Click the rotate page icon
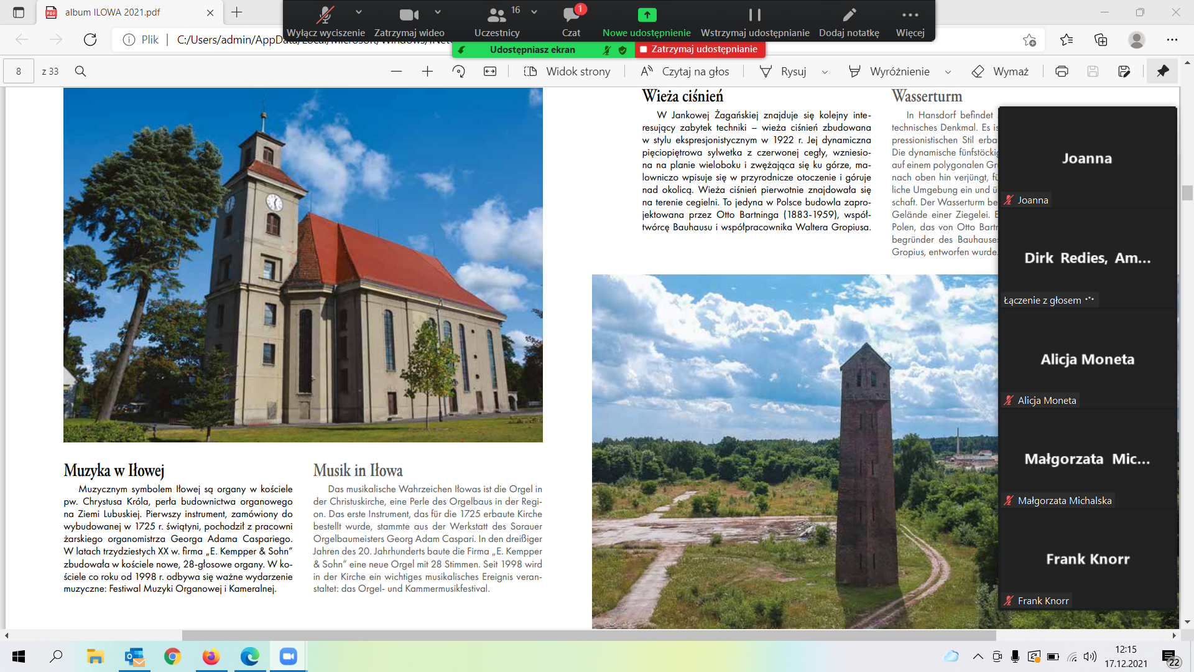 (x=458, y=72)
